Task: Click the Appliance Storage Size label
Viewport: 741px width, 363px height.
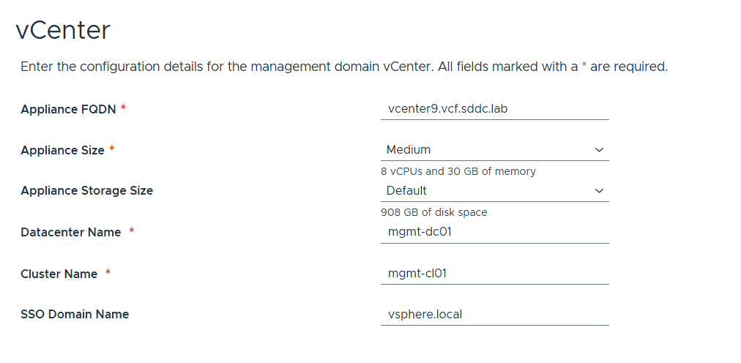Action: [86, 191]
